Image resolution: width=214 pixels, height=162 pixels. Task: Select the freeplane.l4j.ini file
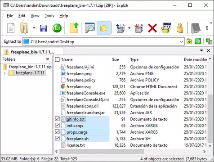tap(80, 67)
